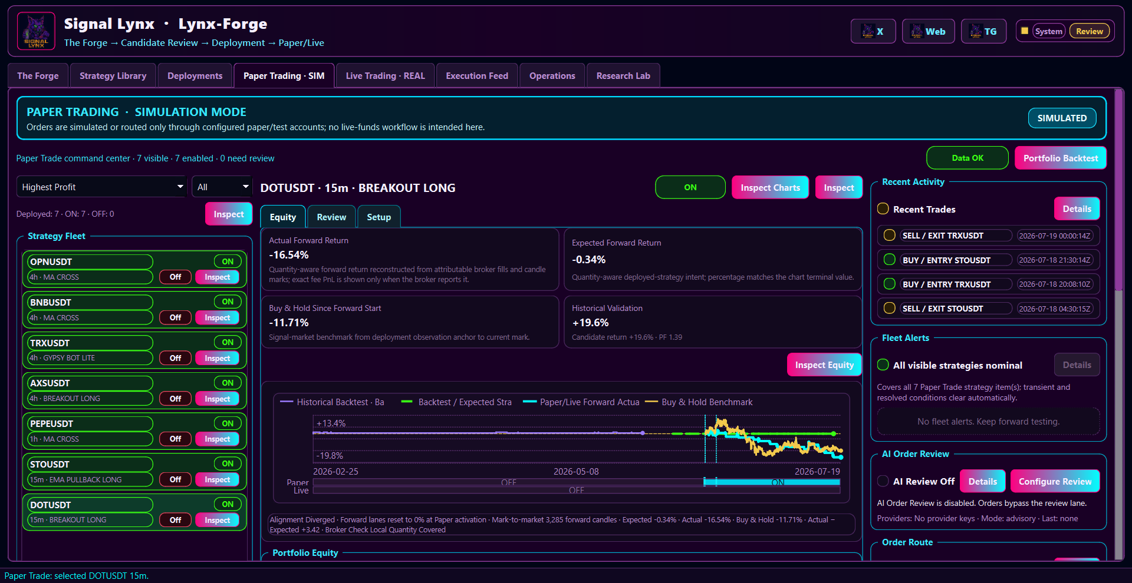Click the Data OK status button
The image size is (1132, 583).
(x=968, y=158)
